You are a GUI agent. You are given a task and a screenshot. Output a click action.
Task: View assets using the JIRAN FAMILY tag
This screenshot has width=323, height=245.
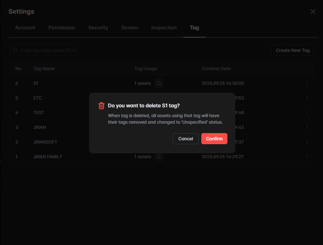159,157
